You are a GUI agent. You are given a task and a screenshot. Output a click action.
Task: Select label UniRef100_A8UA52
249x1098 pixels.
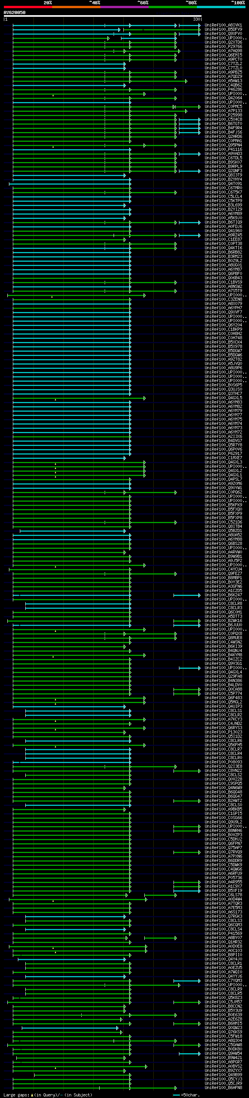(223, 535)
